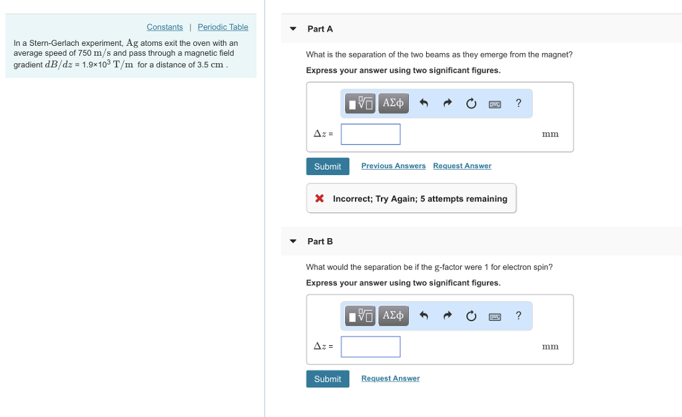Open the Constants reference

point(165,27)
